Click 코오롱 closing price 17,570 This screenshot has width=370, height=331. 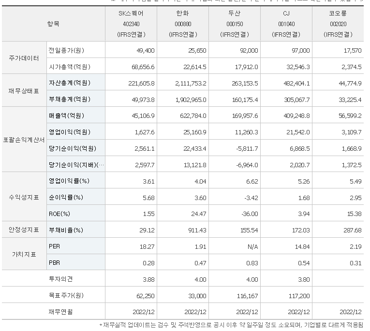pyautogui.click(x=353, y=50)
